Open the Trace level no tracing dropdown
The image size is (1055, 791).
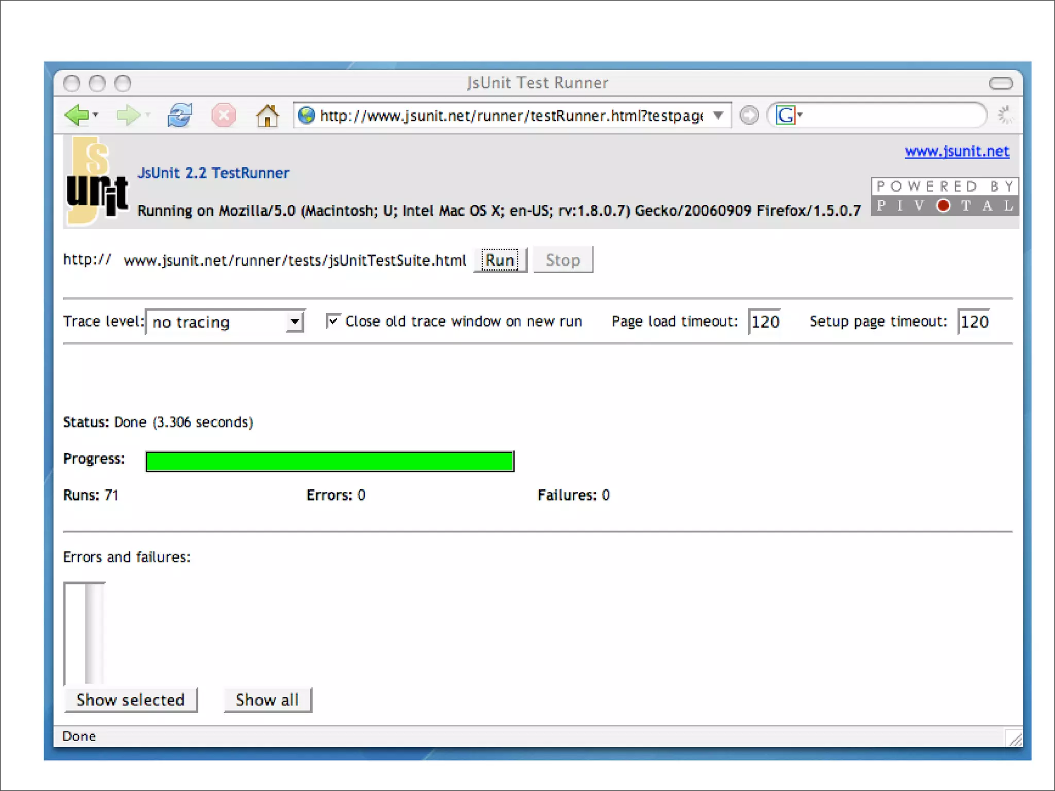click(226, 322)
